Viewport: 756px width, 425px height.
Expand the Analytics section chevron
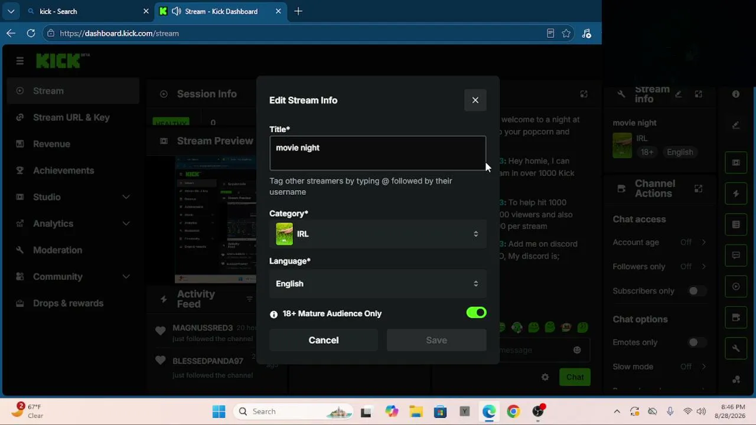click(126, 224)
